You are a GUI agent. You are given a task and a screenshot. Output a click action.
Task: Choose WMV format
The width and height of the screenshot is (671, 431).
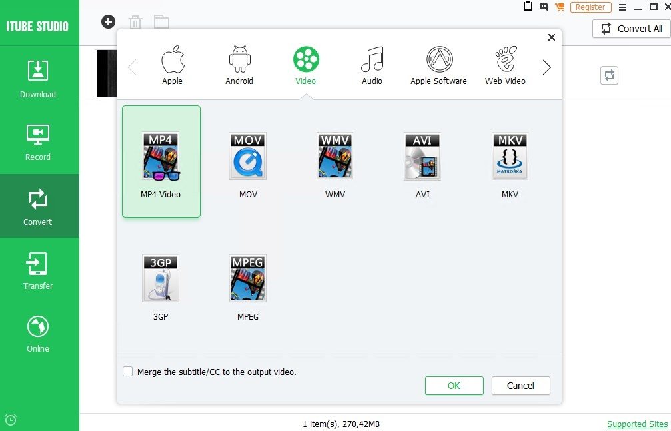pos(335,165)
